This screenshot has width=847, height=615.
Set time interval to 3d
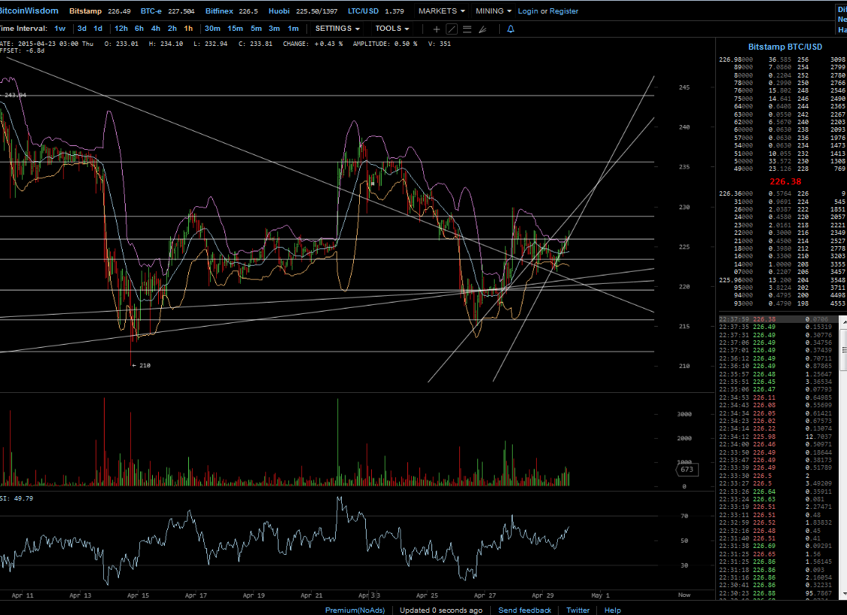[82, 29]
